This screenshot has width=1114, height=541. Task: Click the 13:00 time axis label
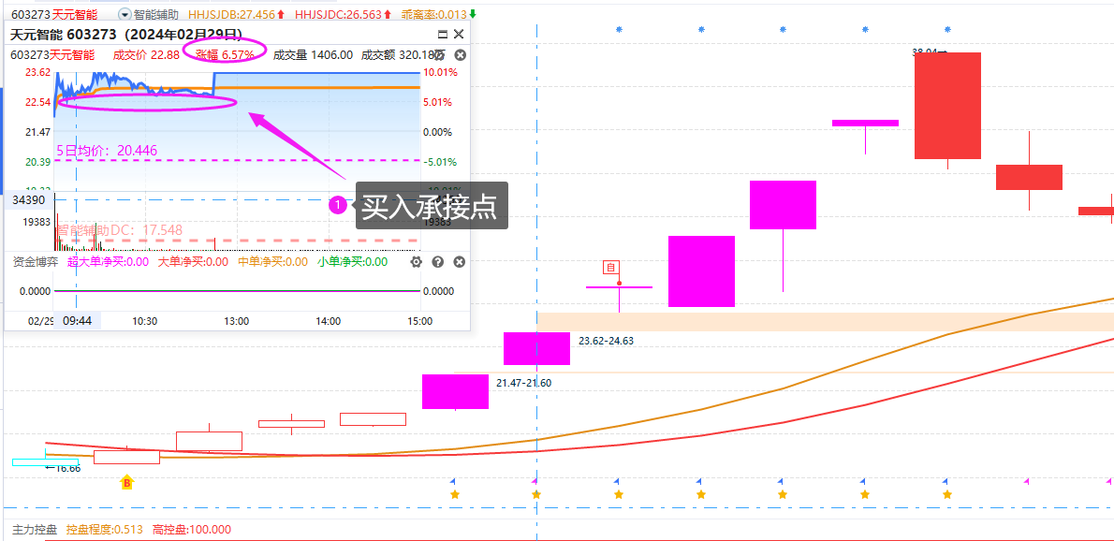(237, 321)
